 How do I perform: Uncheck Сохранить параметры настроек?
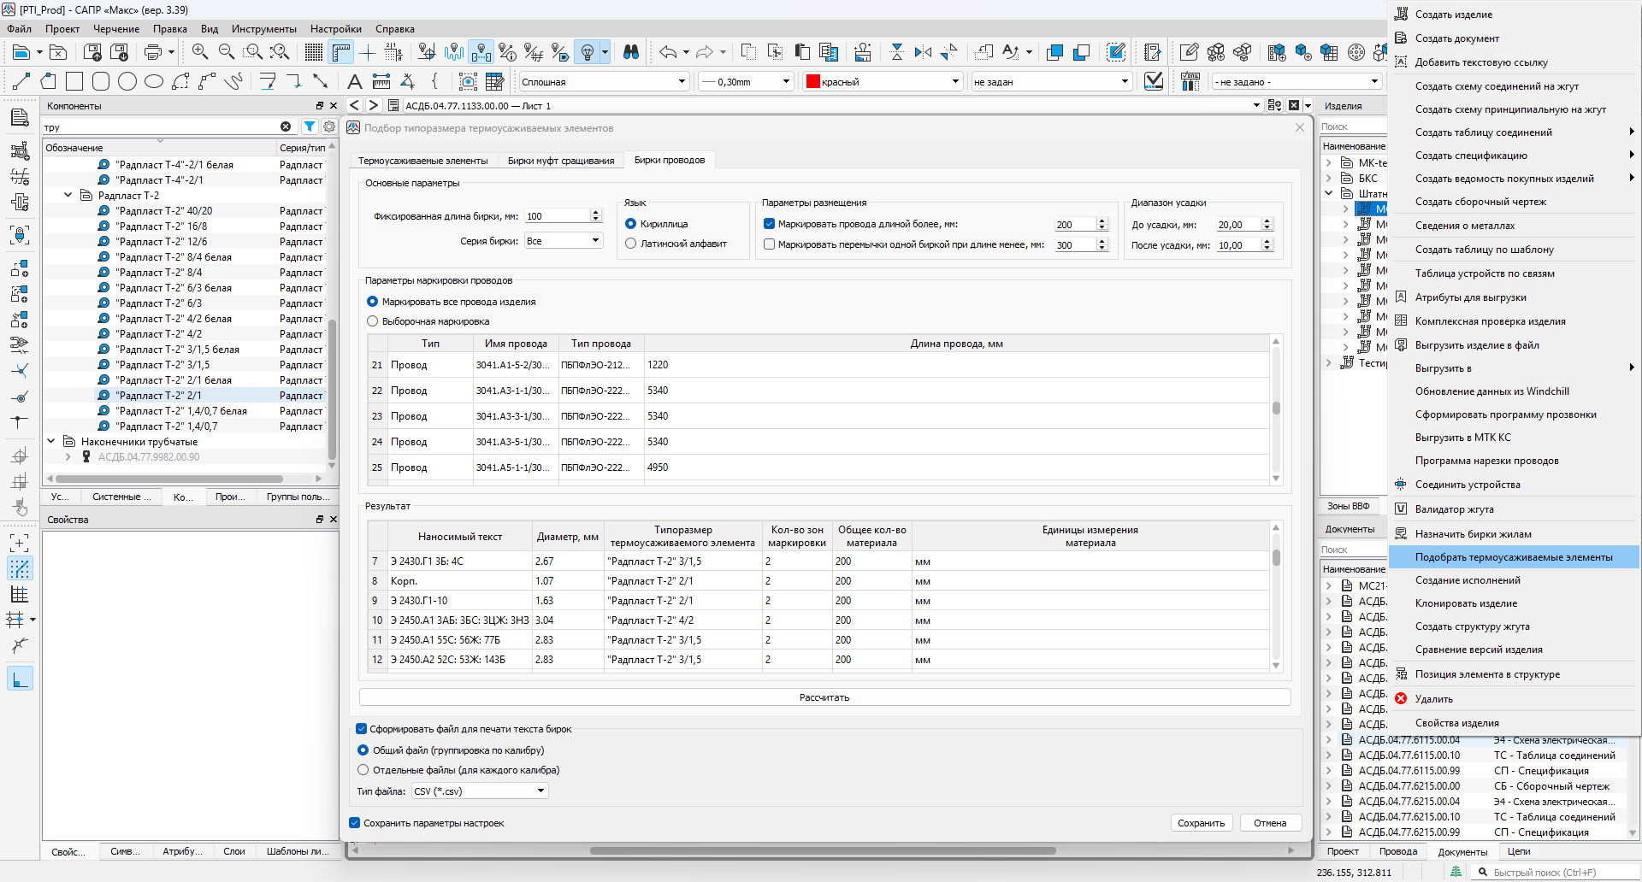(355, 823)
